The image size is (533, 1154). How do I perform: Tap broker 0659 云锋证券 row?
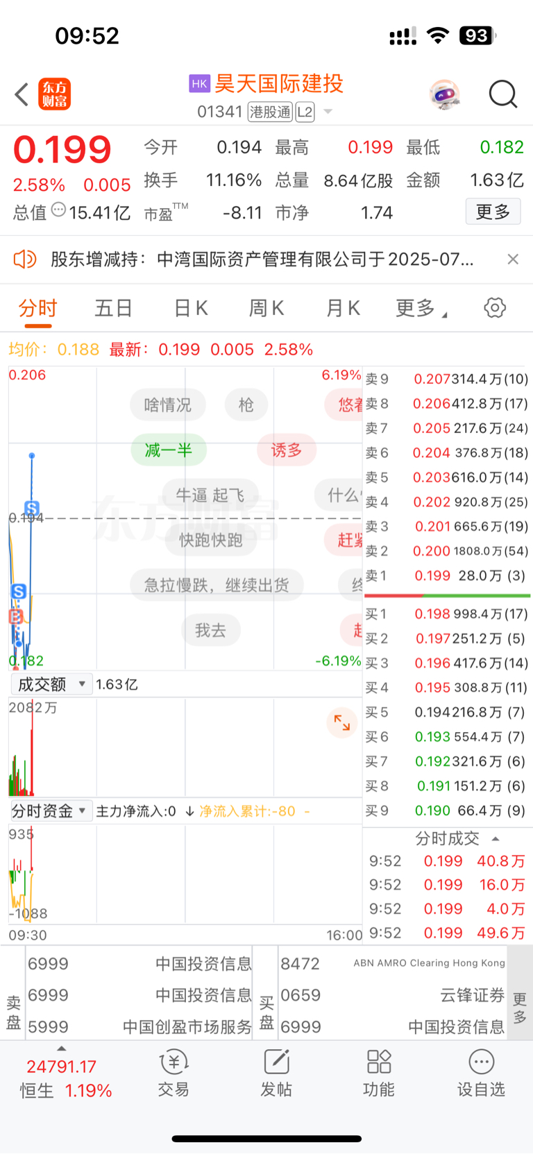click(393, 995)
